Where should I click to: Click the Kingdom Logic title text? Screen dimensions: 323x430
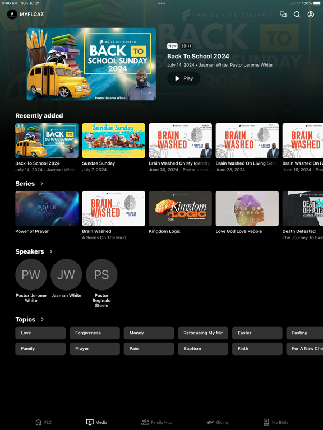tap(164, 231)
